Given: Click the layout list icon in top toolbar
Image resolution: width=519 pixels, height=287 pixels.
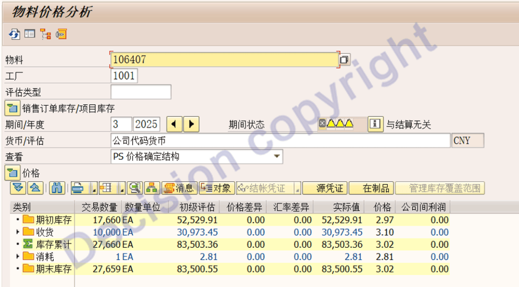Looking at the screenshot, I should point(30,34).
